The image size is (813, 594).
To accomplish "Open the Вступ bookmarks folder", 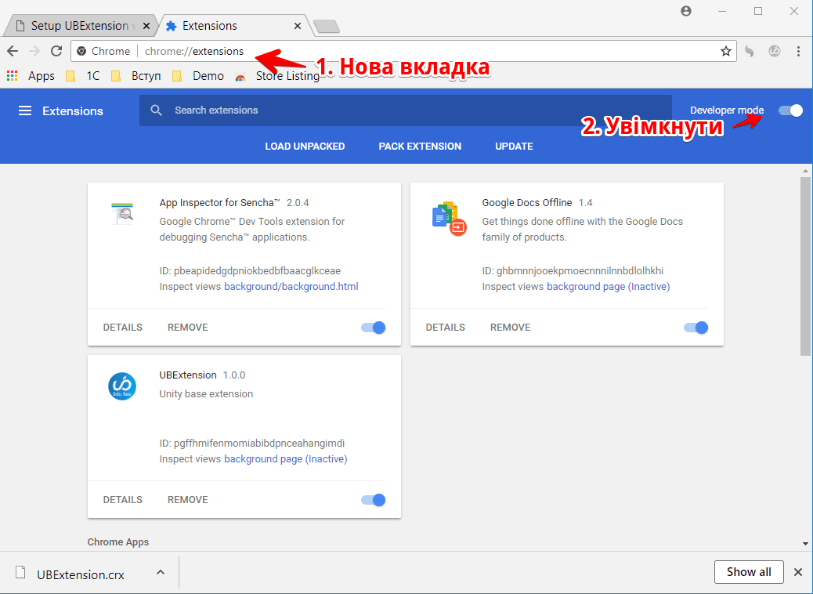I will 136,76.
